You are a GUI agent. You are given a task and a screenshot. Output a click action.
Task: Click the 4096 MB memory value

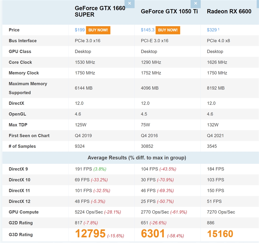pyautogui.click(x=150, y=88)
